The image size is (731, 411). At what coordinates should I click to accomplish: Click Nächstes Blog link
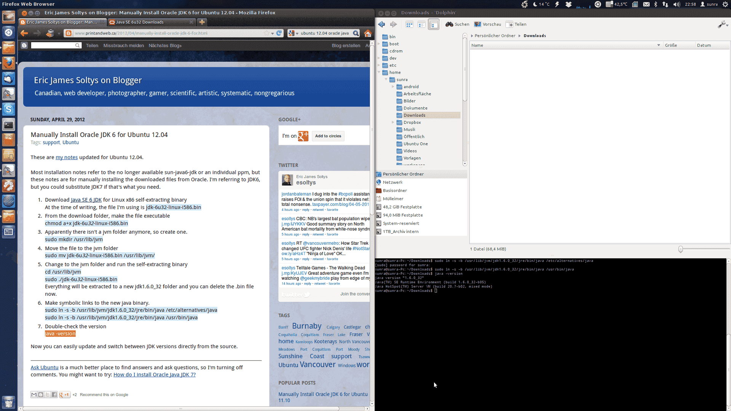pyautogui.click(x=165, y=46)
